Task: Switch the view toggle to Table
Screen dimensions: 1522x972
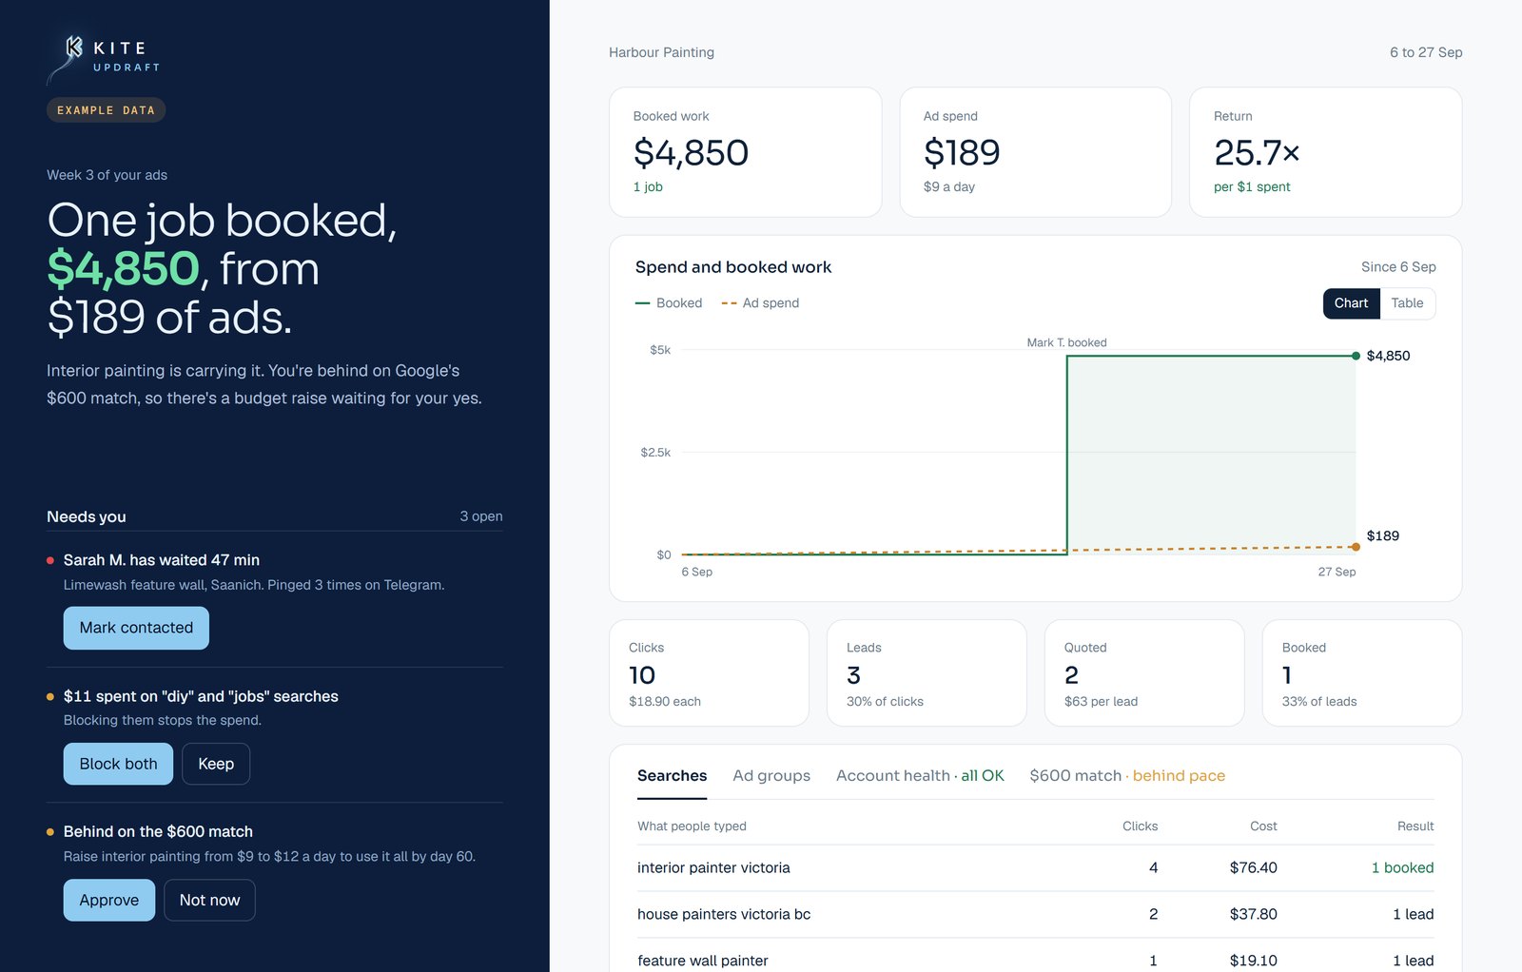Action: [x=1407, y=303]
